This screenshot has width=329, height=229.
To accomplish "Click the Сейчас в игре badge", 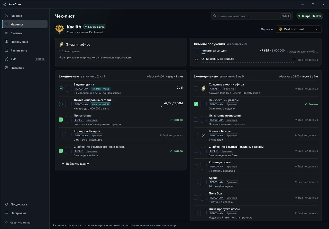I will point(95,27).
